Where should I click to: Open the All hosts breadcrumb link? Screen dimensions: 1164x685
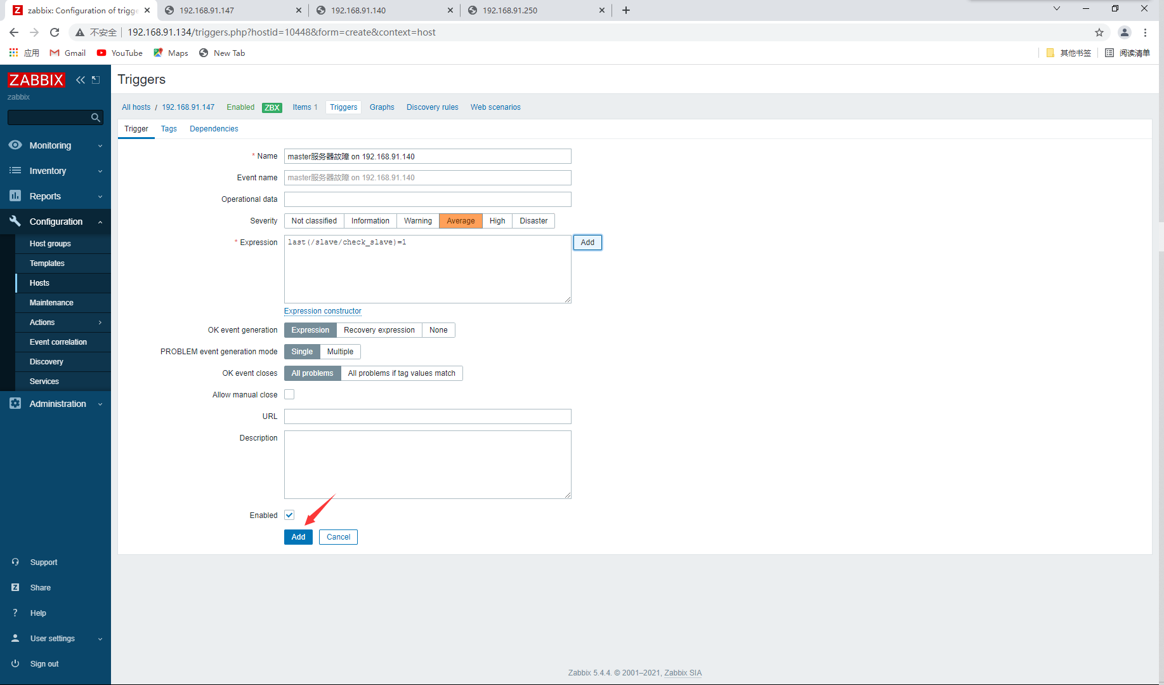(x=136, y=107)
